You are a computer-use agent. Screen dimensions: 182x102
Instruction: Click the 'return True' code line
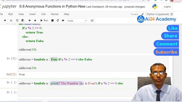[x=34, y=32]
